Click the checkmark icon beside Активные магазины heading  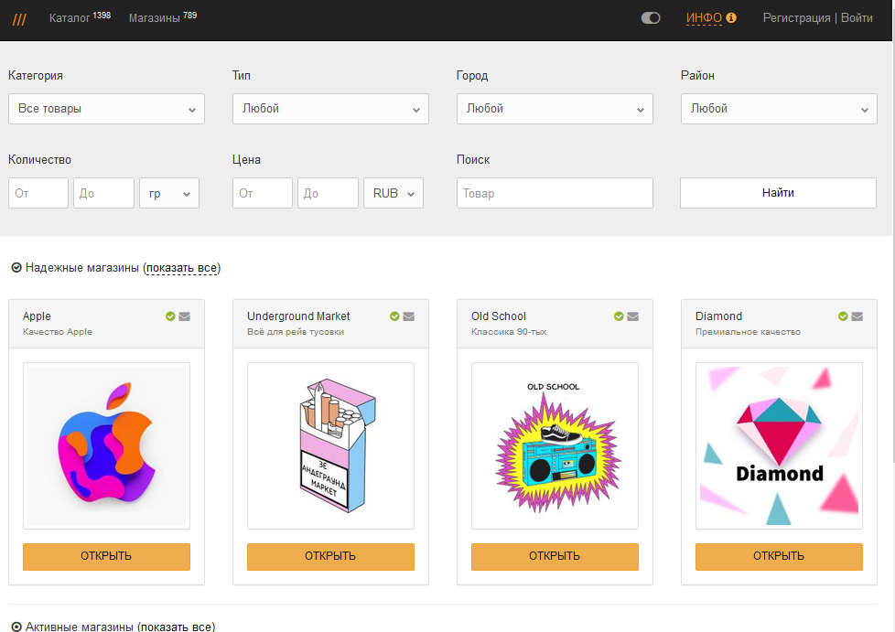pos(15,626)
